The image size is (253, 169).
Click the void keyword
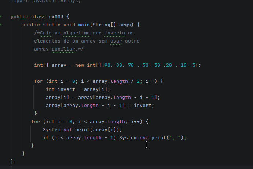tap(69, 25)
